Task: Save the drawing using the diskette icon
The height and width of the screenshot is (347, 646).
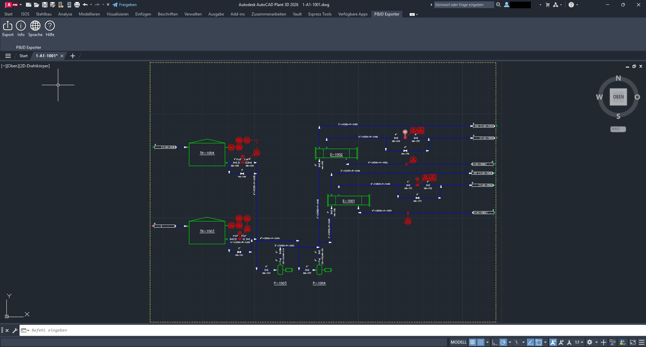Action: (44, 5)
